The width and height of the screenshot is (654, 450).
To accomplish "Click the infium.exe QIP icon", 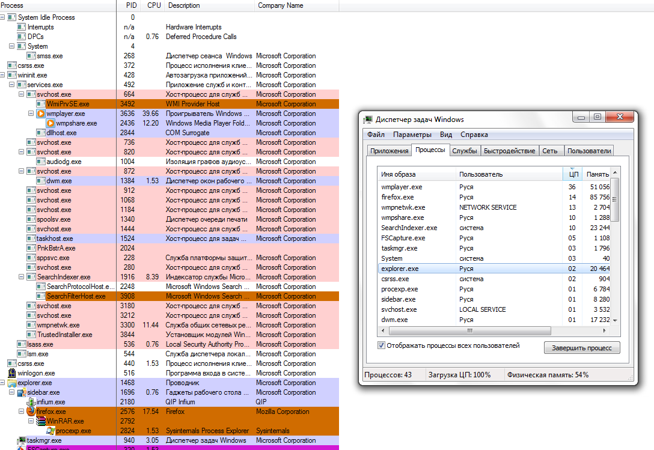I will pyautogui.click(x=31, y=402).
